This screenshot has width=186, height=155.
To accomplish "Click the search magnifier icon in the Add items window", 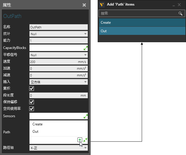I will (x=180, y=14).
